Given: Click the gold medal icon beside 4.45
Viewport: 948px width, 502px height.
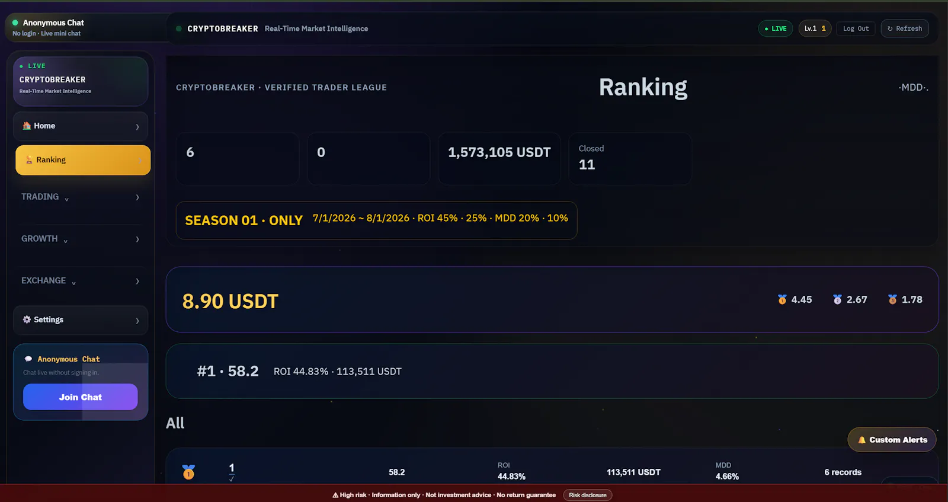Looking at the screenshot, I should (x=782, y=299).
